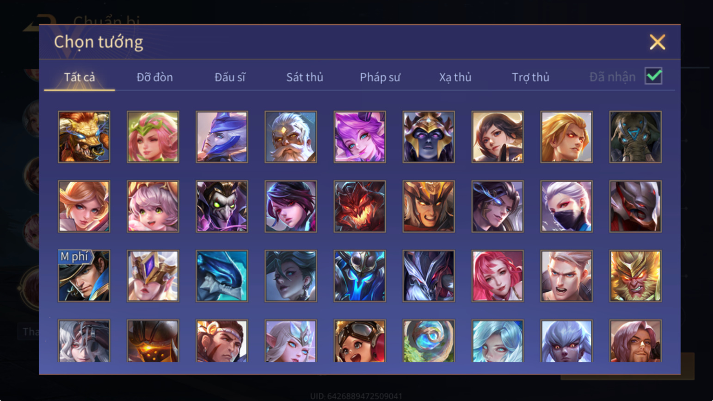
Task: Close the Chọn tướng dialog
Action: [657, 42]
